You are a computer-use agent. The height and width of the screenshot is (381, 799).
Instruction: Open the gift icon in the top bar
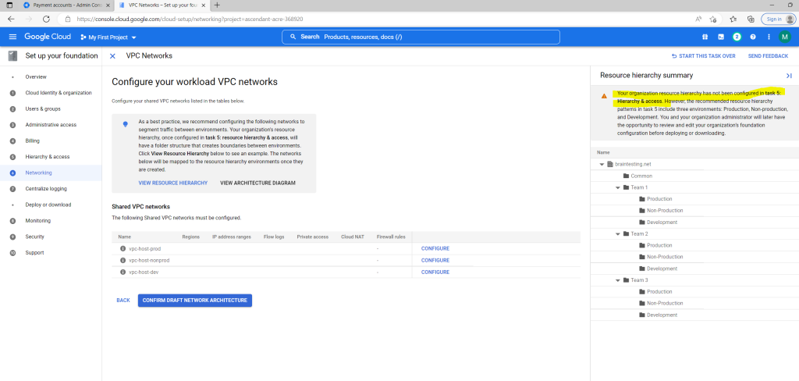click(705, 37)
